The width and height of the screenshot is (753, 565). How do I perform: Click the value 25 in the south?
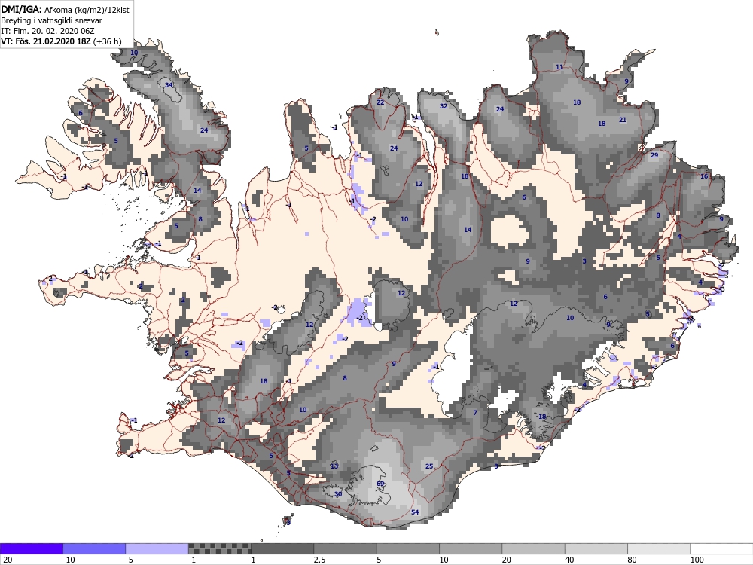(x=429, y=466)
